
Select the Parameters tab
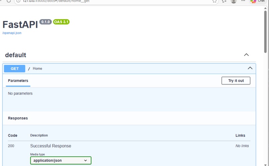tap(18, 81)
